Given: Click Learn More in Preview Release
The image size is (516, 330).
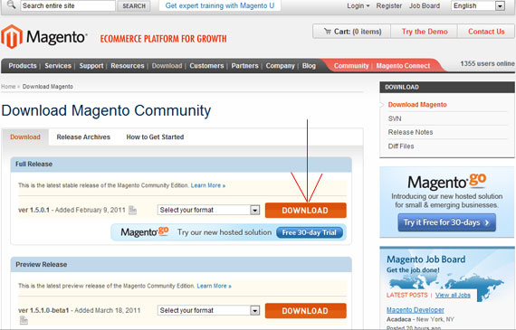Looking at the screenshot, I should [214, 286].
